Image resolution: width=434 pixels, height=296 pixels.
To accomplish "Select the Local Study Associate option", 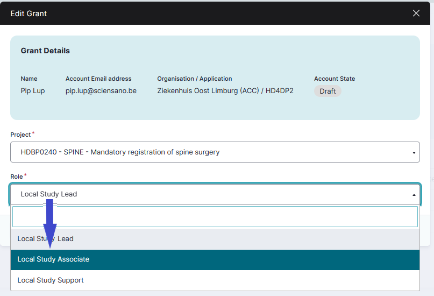I will click(x=53, y=259).
